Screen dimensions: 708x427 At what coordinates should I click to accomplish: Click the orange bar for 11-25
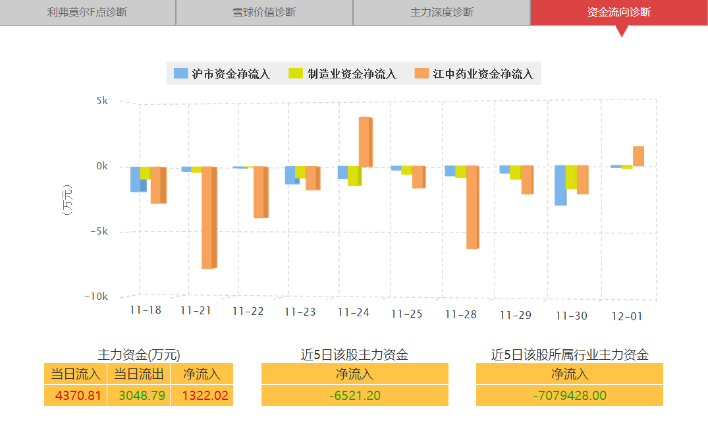coord(419,177)
